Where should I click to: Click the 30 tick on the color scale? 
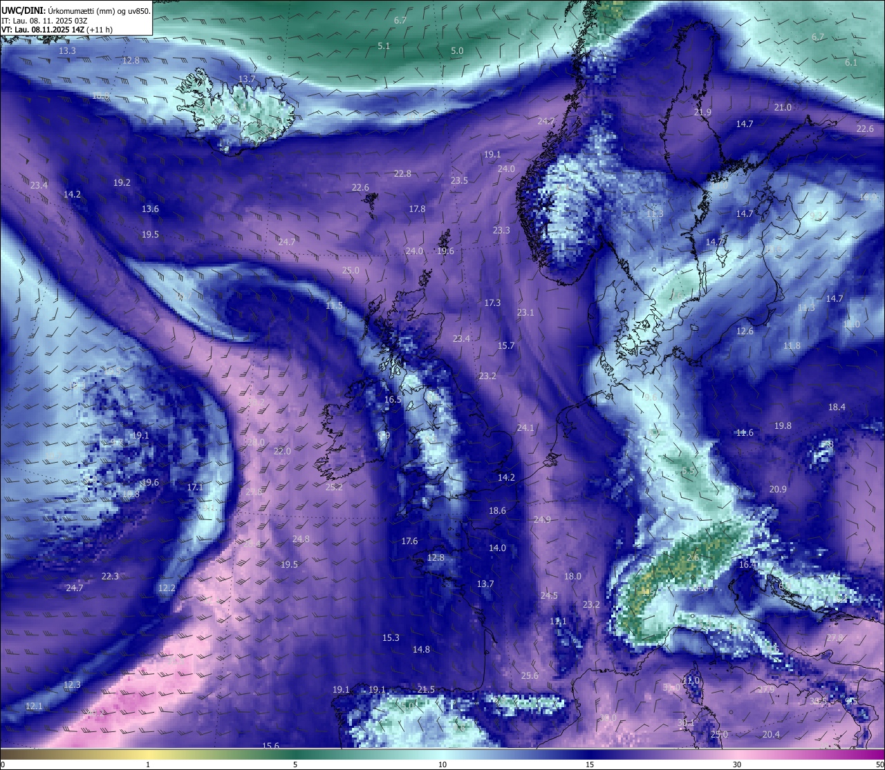(x=737, y=764)
